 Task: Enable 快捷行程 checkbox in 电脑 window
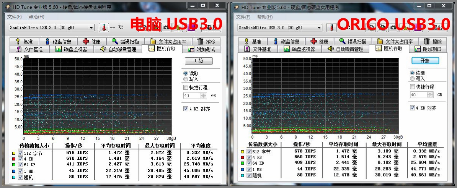(185, 87)
